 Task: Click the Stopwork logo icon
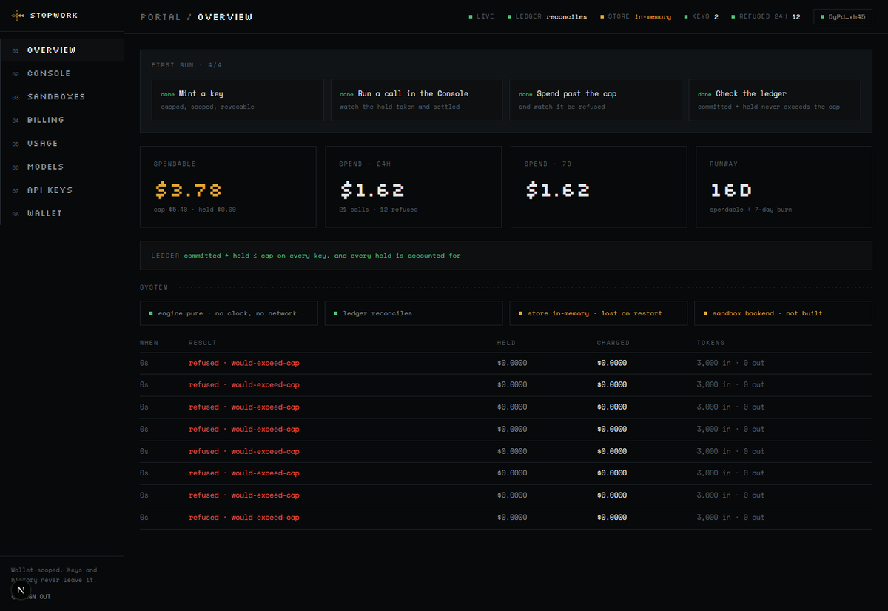point(18,15)
